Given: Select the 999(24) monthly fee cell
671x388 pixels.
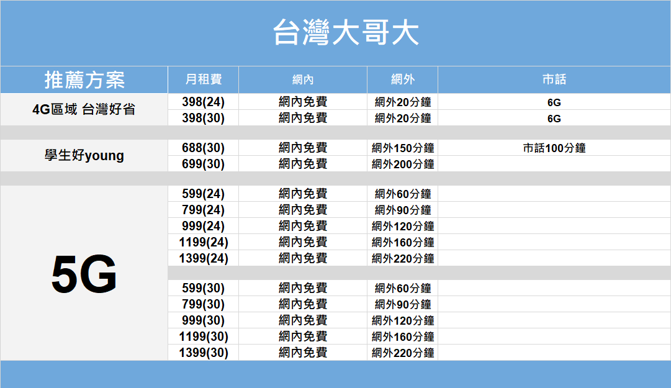Looking at the screenshot, I should click(x=203, y=226).
